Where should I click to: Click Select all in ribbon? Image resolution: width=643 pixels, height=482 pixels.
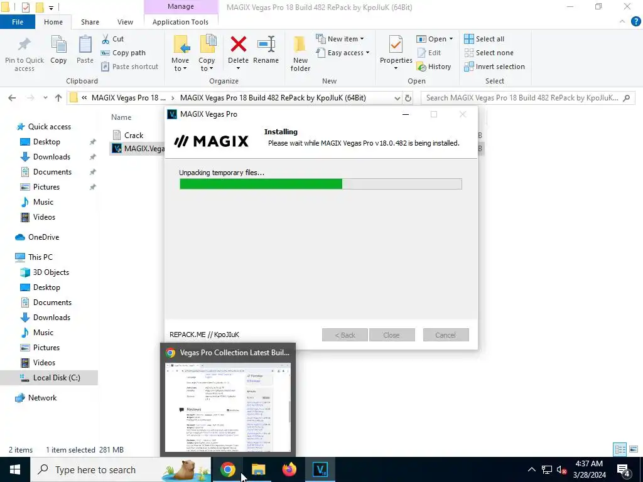[484, 39]
